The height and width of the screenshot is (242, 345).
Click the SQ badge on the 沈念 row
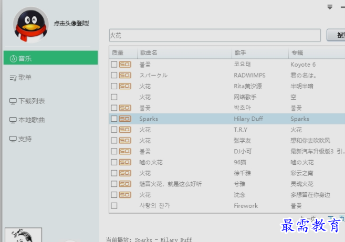125,195
